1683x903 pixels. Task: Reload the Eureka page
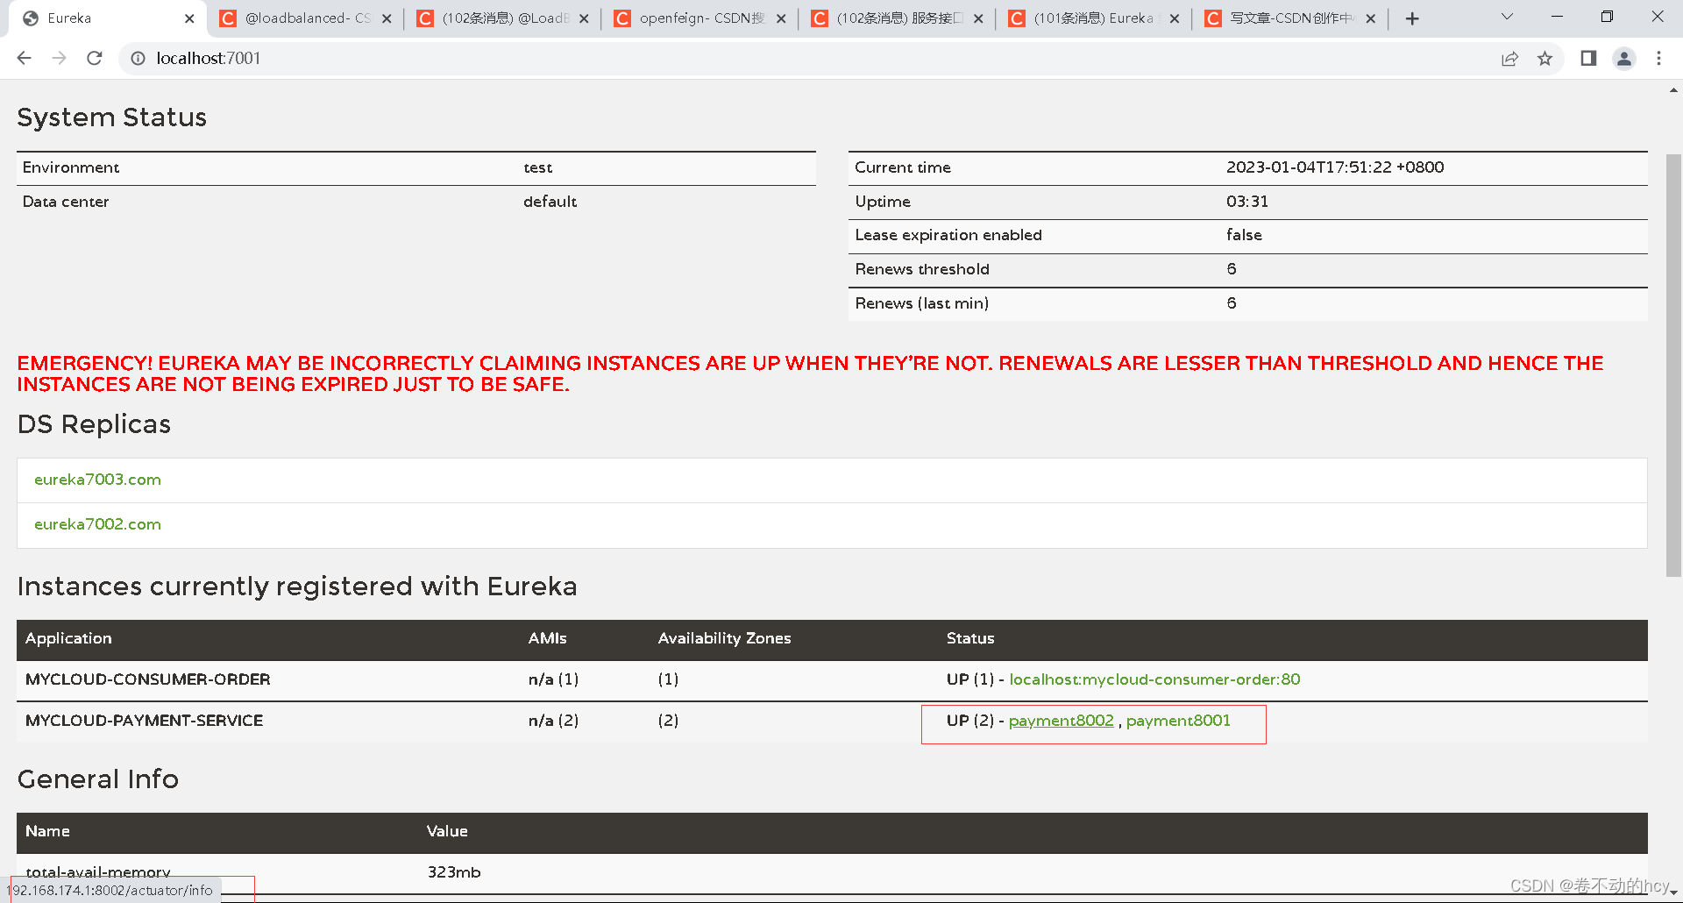point(94,58)
